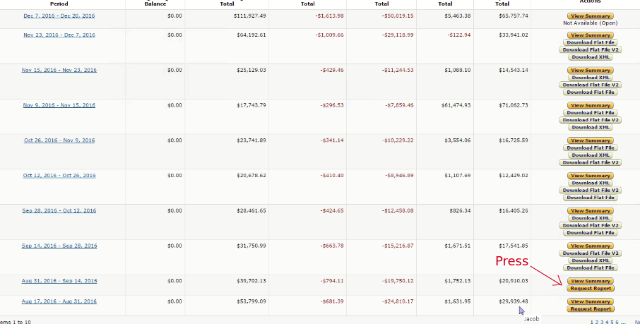Open the Nov 23 - Dec 7, 2016 period
This screenshot has width=640, height=324.
(59, 35)
